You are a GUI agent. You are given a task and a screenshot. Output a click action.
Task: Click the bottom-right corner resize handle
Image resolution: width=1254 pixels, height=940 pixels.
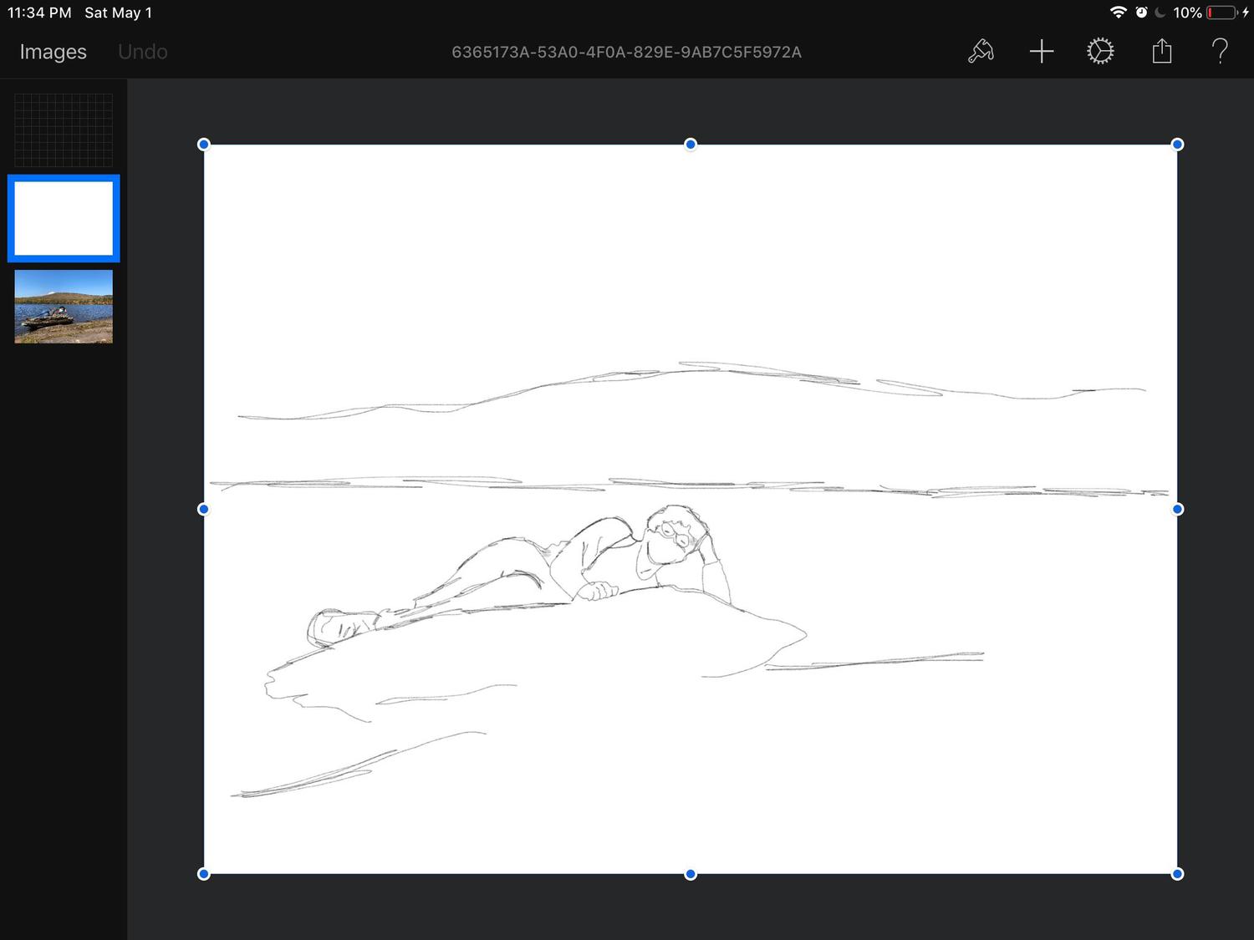(1177, 874)
